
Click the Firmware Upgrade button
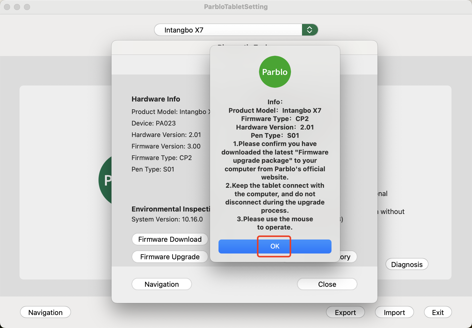point(170,257)
